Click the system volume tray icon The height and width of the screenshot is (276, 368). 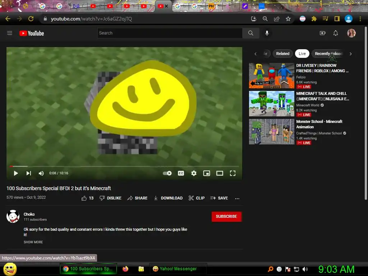coord(305,269)
